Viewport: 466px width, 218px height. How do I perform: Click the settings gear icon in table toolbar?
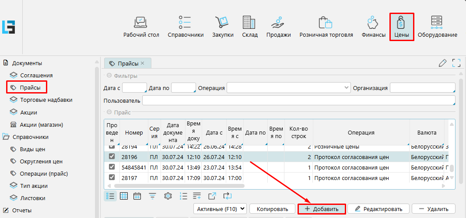167,196
